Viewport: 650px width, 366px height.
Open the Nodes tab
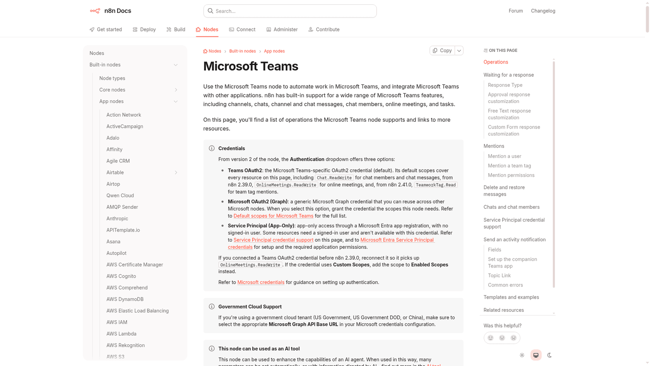(207, 29)
